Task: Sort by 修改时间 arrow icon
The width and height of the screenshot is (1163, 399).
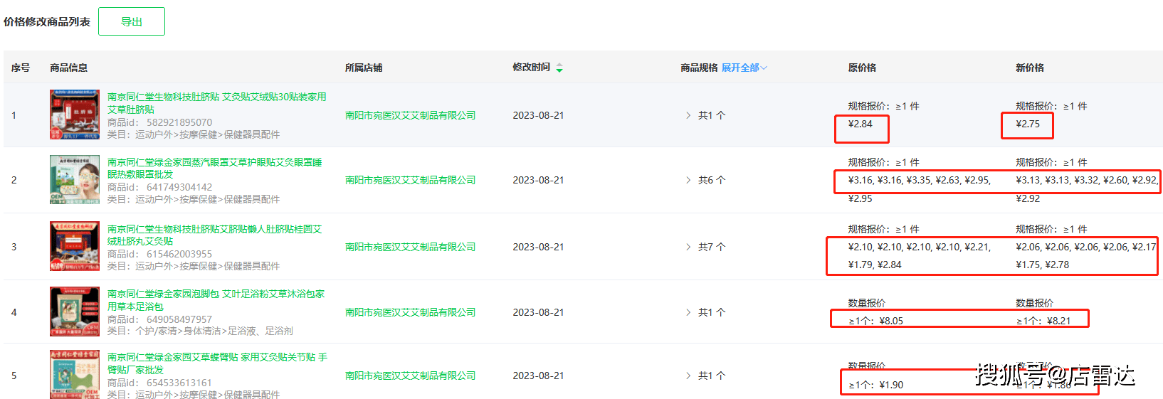Action: [559, 68]
